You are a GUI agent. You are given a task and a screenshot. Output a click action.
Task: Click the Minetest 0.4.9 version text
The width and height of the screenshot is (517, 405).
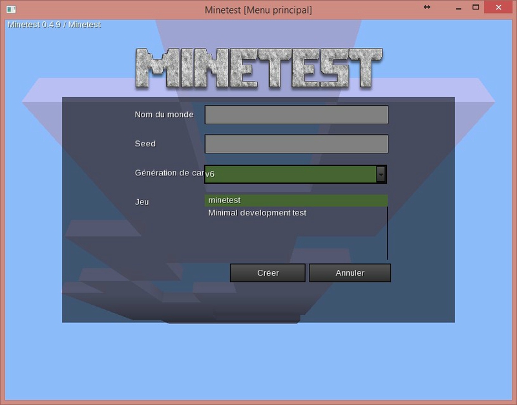(54, 25)
